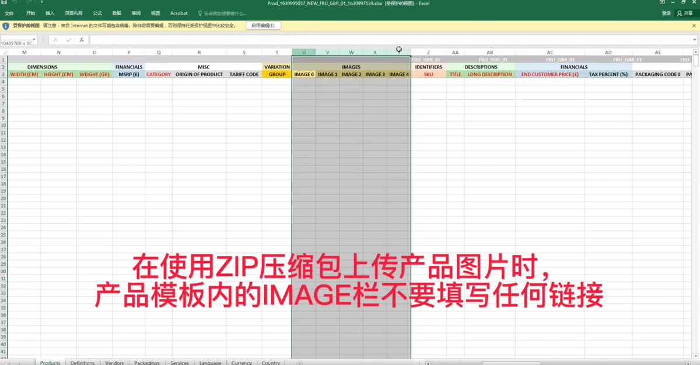Click the 共享 share button
Image resolution: width=700 pixels, height=365 pixels.
(x=687, y=13)
